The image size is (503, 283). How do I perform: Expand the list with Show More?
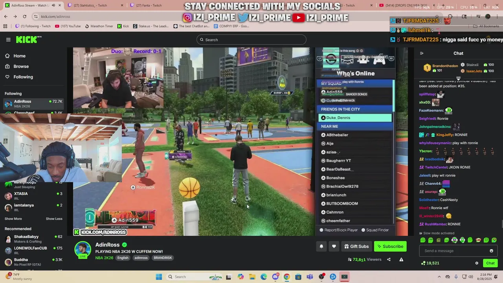pos(13,219)
